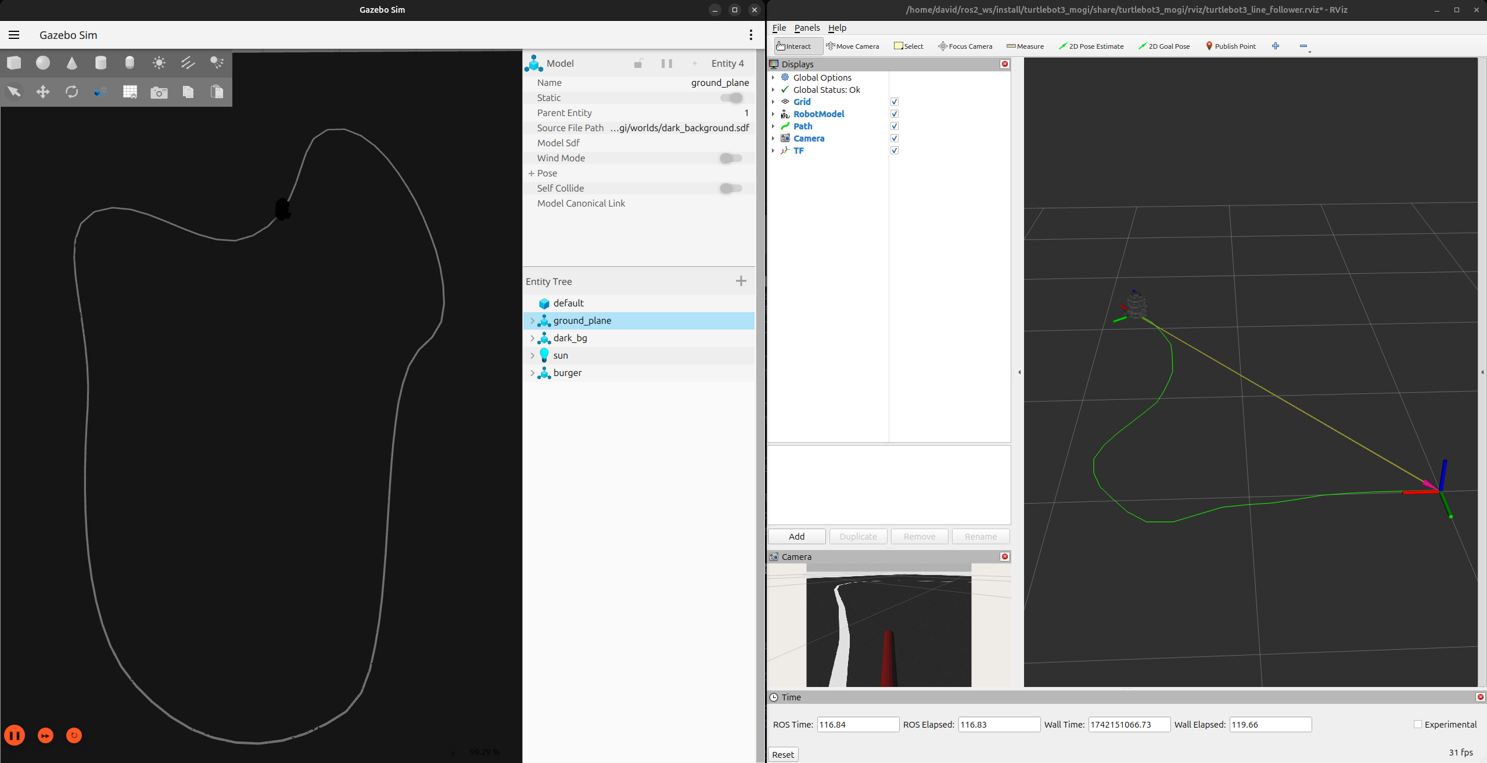Open the Panels menu in RViz
Screen dimensions: 1487x763
pos(807,28)
